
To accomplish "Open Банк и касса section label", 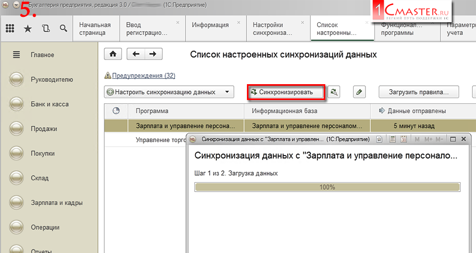I will point(50,104).
